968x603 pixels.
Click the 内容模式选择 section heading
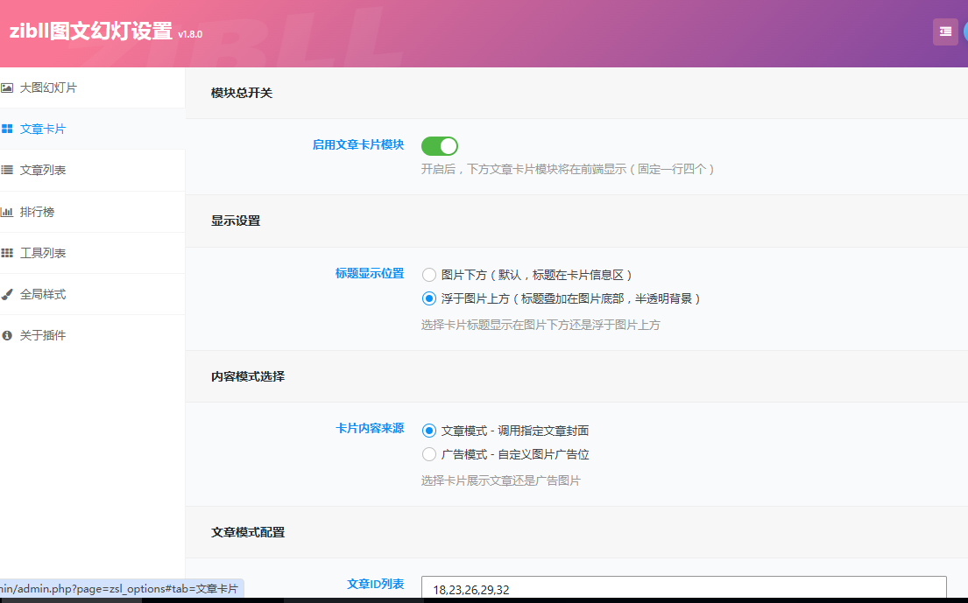click(248, 376)
